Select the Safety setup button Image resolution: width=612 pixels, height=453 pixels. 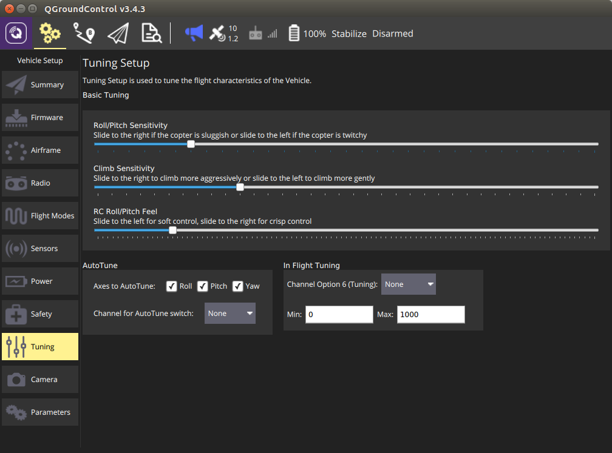pos(40,314)
